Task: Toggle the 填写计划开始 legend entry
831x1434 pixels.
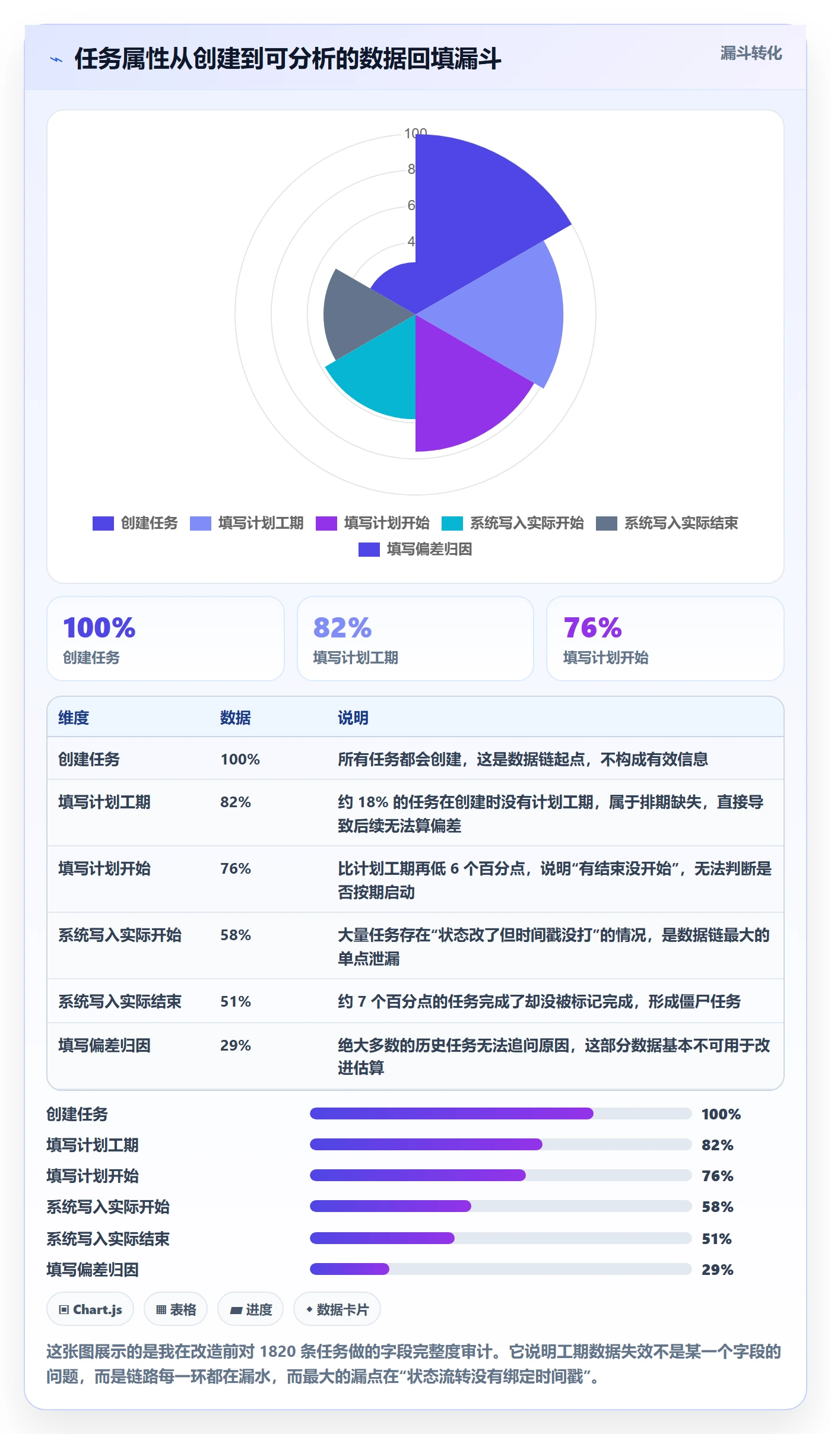Action: [373, 524]
